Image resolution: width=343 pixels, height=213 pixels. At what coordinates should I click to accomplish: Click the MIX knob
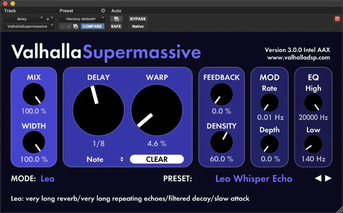(x=34, y=94)
